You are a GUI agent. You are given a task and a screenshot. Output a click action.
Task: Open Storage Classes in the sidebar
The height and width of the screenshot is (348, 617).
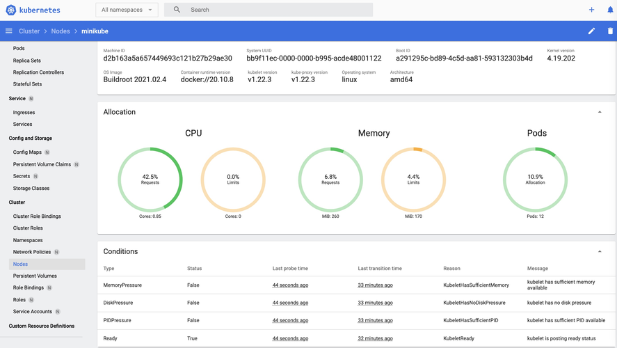[x=31, y=189]
